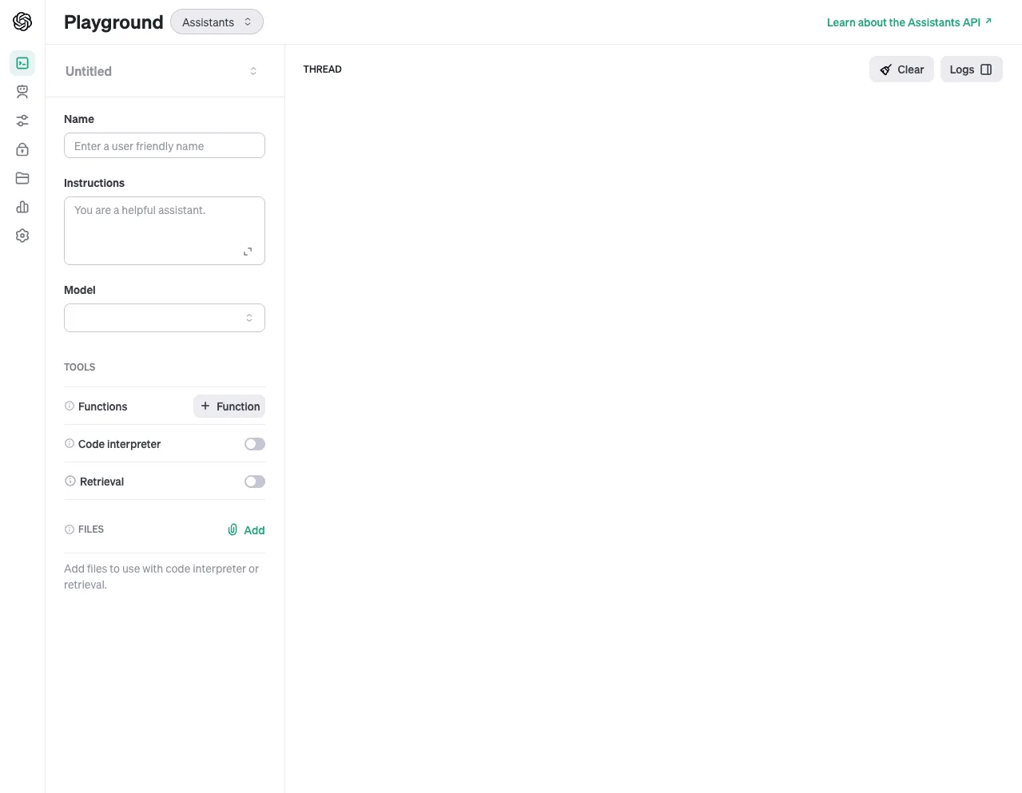The image size is (1022, 793).
Task: Open Fine-tuning via the sliders icon
Action: tap(22, 120)
